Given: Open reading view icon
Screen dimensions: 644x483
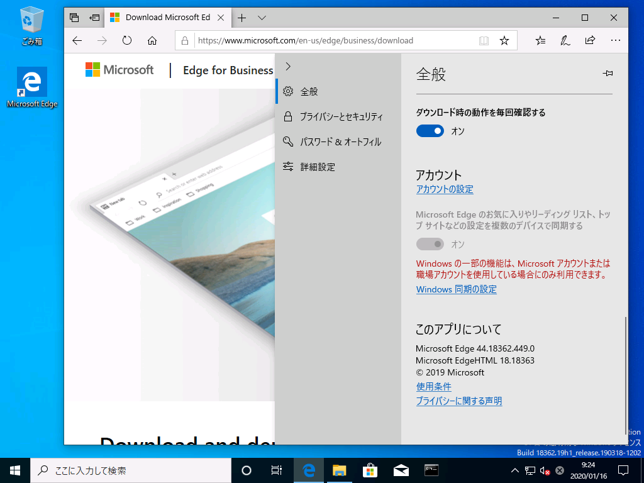Looking at the screenshot, I should (484, 40).
